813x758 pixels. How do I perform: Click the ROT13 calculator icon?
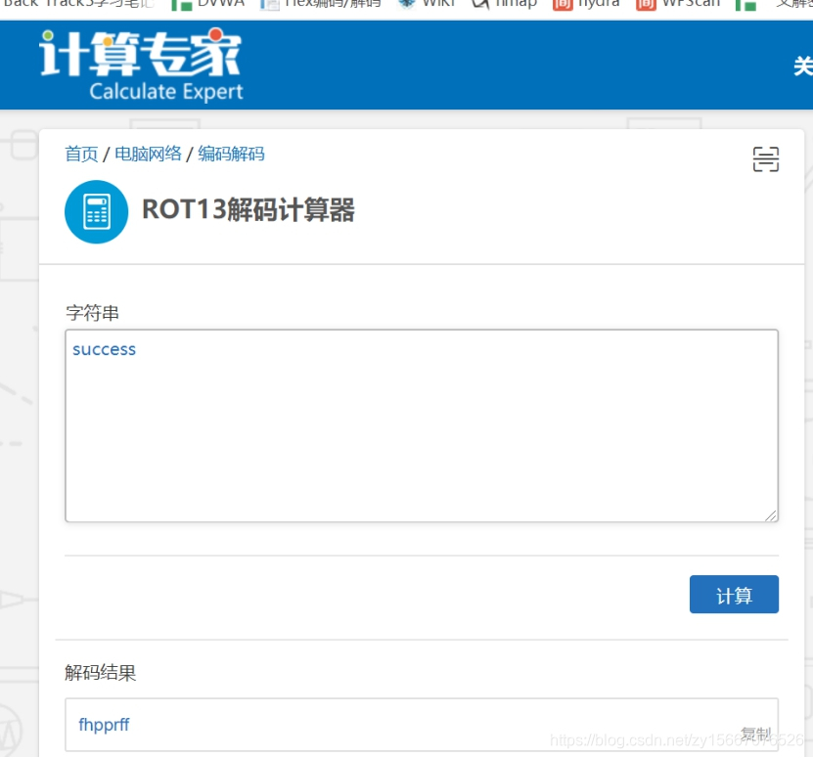pos(96,211)
